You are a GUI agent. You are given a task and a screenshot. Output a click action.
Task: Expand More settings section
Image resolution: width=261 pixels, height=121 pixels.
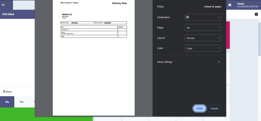coord(189,62)
